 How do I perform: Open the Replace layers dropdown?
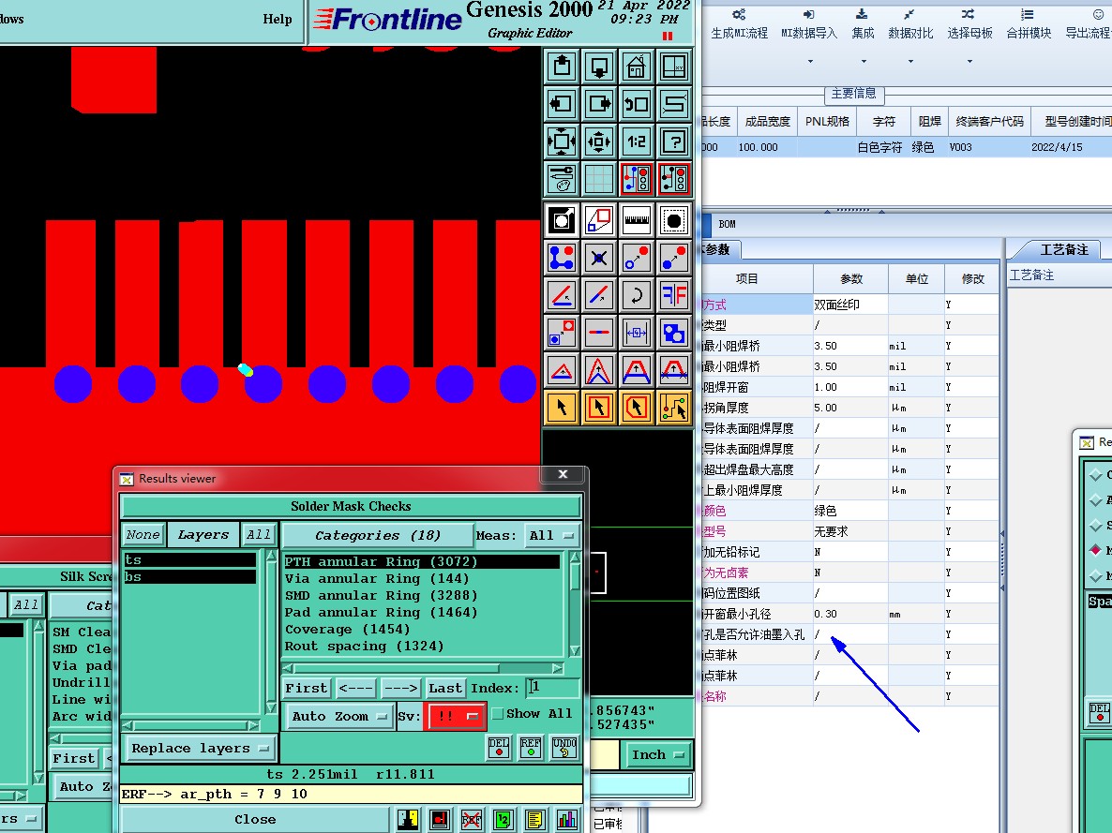tap(200, 748)
